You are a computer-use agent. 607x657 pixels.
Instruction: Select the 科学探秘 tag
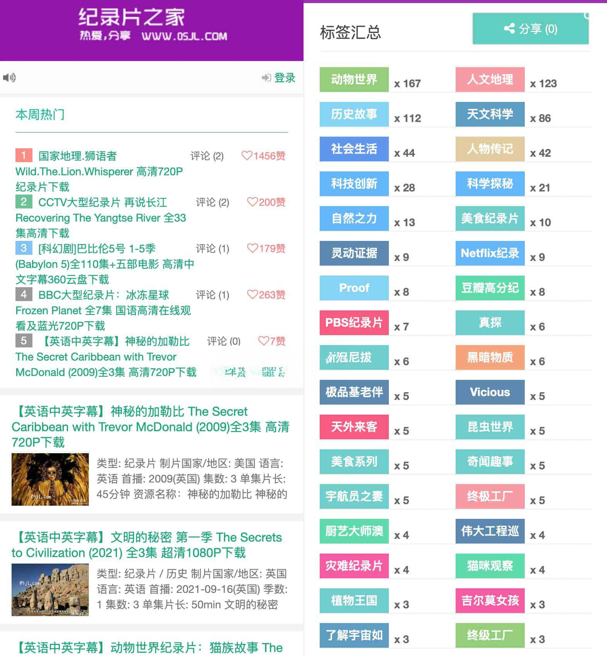(490, 184)
